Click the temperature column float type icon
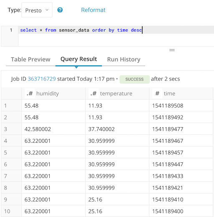 [94, 93]
